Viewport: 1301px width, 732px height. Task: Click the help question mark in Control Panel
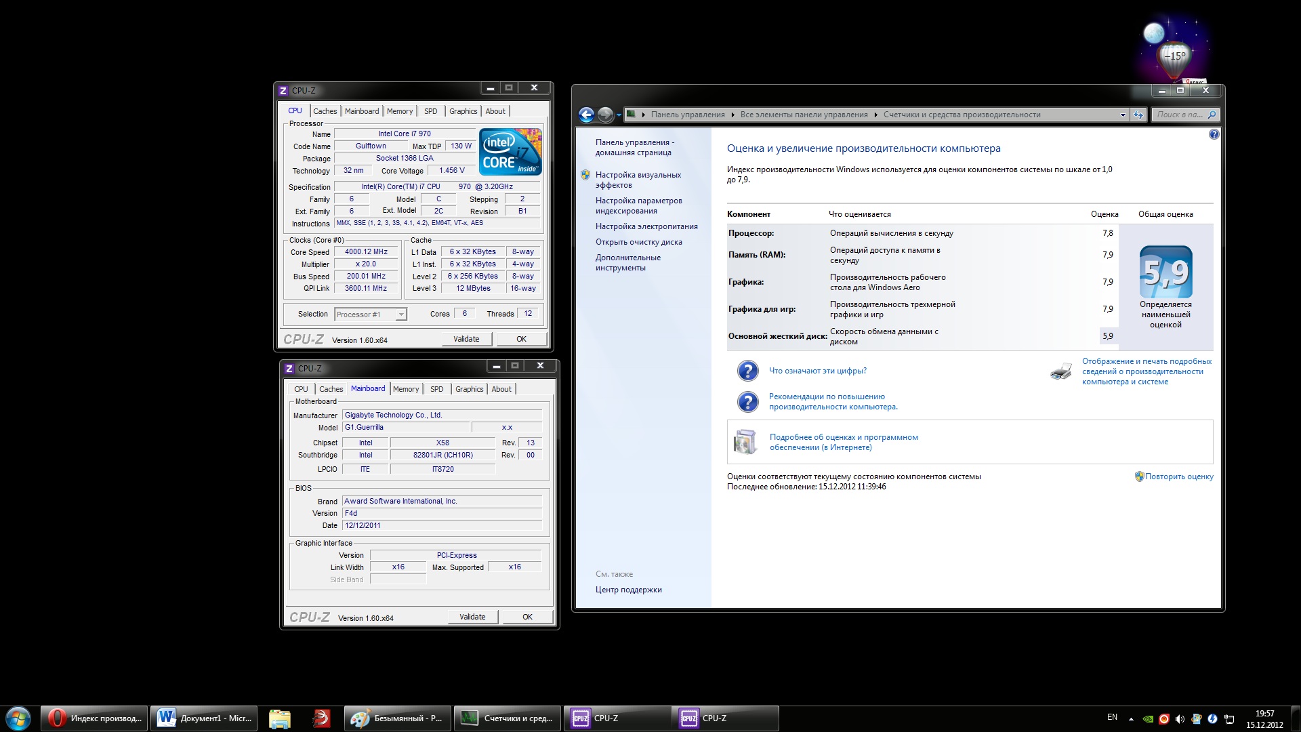pos(1214,134)
